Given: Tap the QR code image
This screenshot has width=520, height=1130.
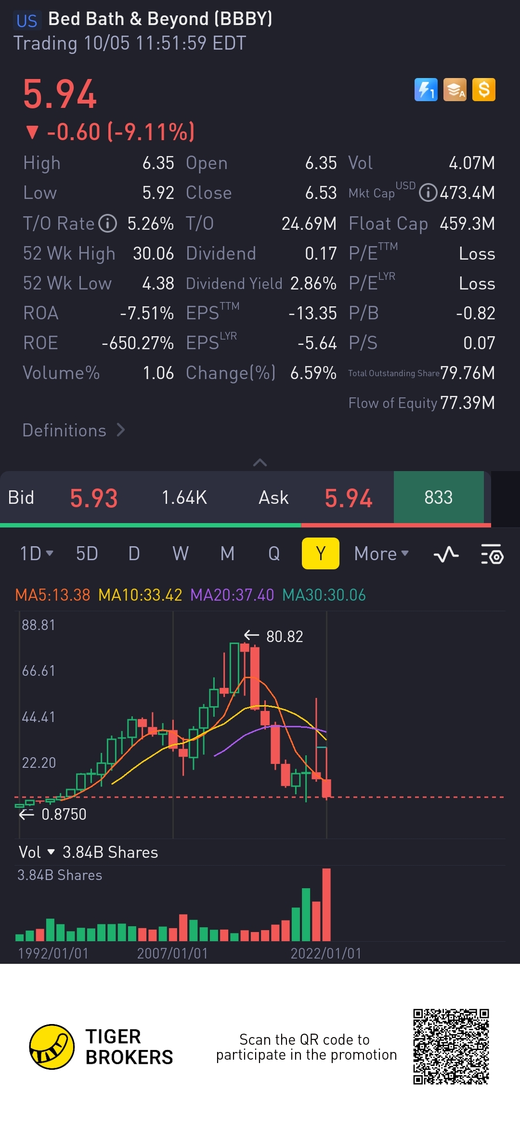Looking at the screenshot, I should click(x=451, y=1047).
